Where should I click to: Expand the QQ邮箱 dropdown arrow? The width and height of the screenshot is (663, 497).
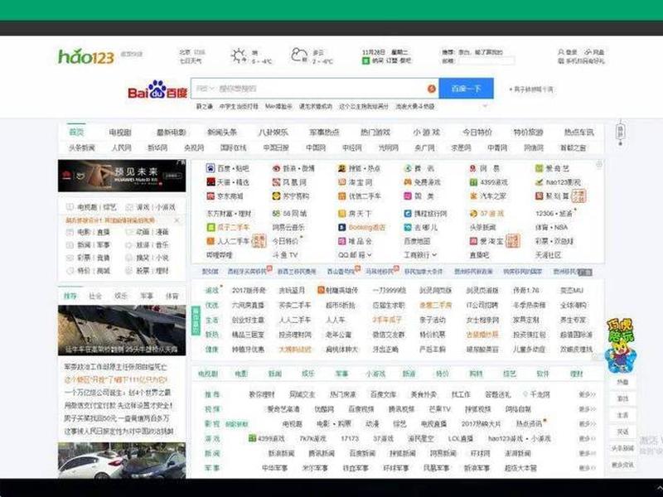click(x=369, y=255)
